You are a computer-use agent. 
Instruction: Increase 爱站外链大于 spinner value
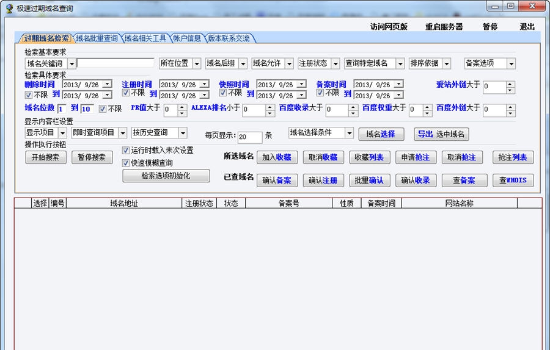click(x=511, y=84)
